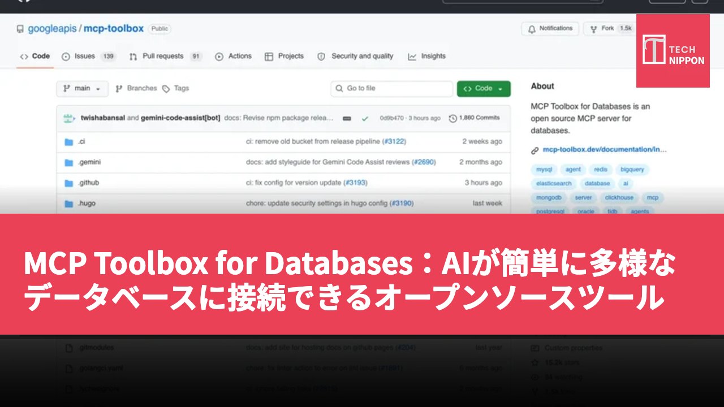Select the elasticsearch topic tag

[x=554, y=184]
